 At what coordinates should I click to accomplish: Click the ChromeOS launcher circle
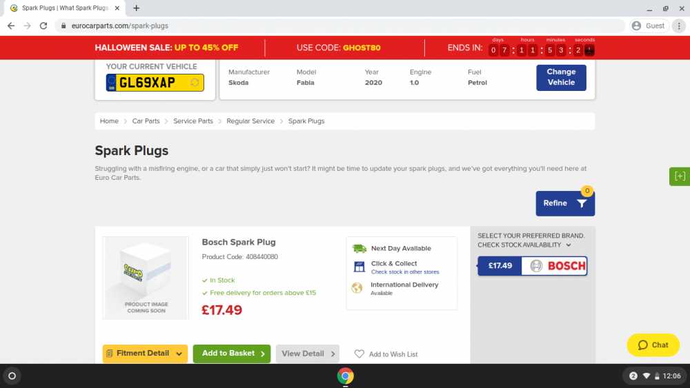12,376
